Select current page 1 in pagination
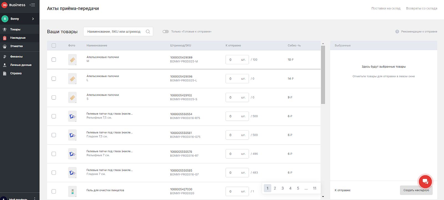The width and height of the screenshot is (444, 200). click(268, 188)
